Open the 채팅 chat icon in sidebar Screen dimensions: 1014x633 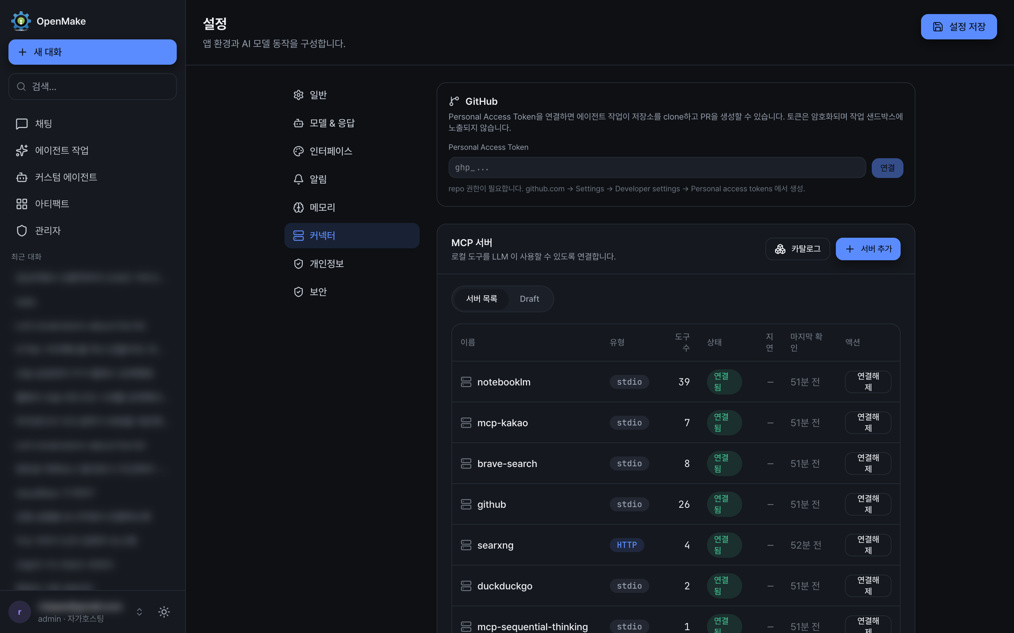coord(22,123)
